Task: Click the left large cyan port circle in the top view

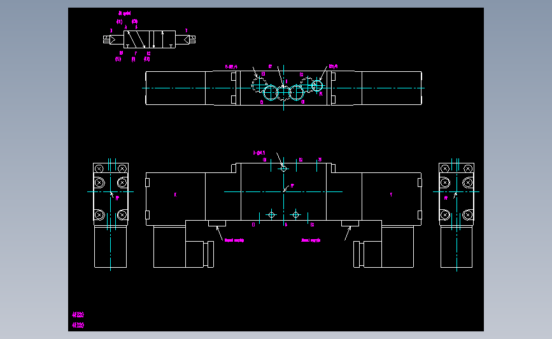Action: (x=271, y=93)
